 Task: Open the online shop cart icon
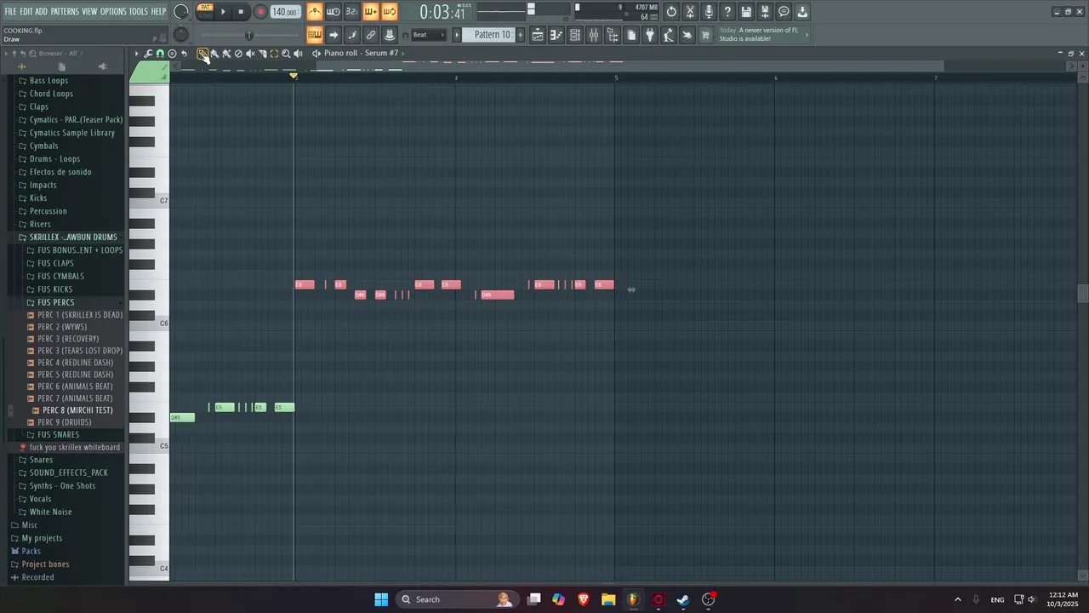click(704, 35)
